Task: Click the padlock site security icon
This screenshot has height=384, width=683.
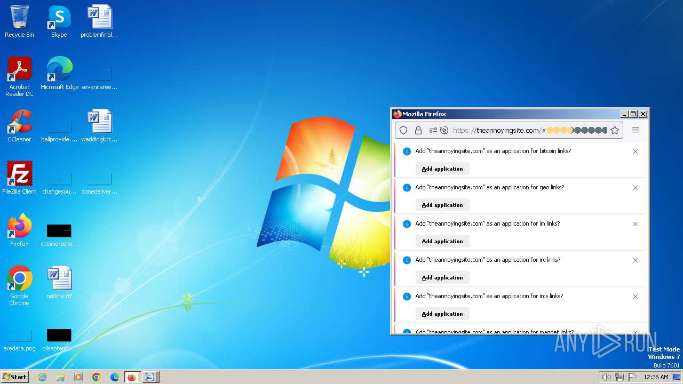Action: click(x=418, y=130)
